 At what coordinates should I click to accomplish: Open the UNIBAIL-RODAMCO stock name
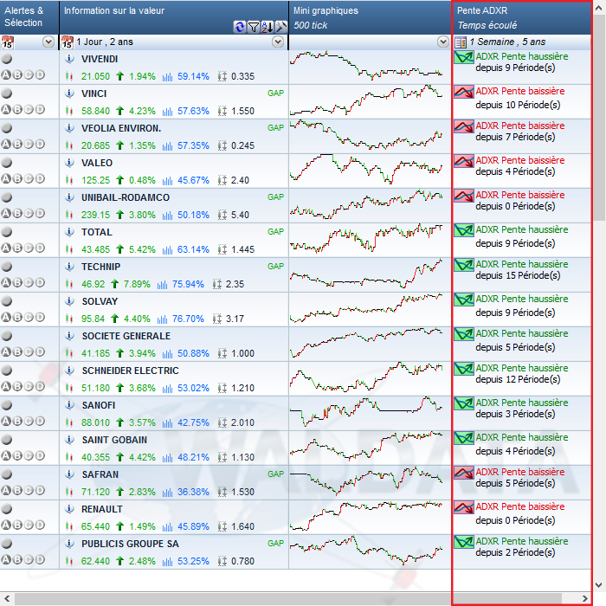click(126, 197)
